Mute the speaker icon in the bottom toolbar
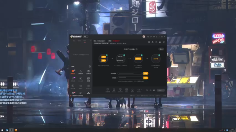Screen dimensions: 236x132 [x=139, y=90]
